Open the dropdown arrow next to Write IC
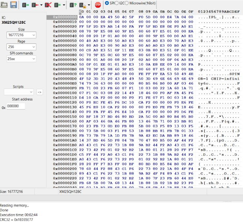This screenshot has width=243, height=224. click(41, 5)
